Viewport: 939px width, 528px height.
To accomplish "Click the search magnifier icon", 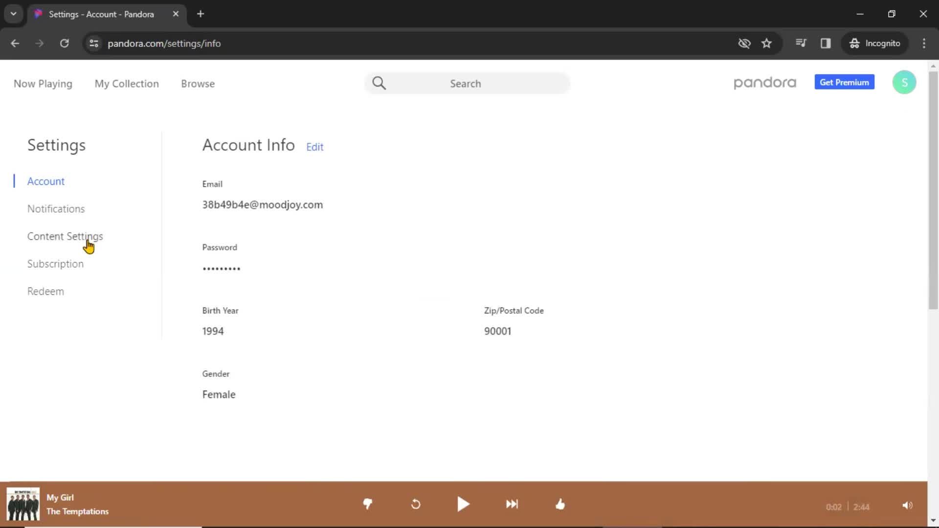I will [379, 83].
